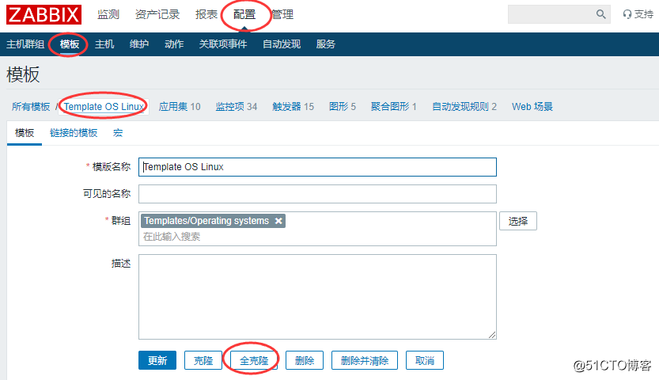Go to 主机 submenu
This screenshot has height=380, width=659.
[104, 44]
